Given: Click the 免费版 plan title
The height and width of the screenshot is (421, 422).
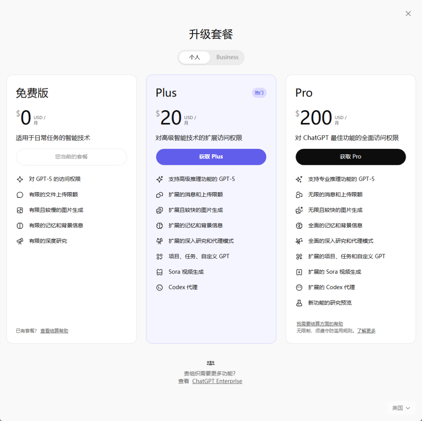Looking at the screenshot, I should click(x=32, y=93).
